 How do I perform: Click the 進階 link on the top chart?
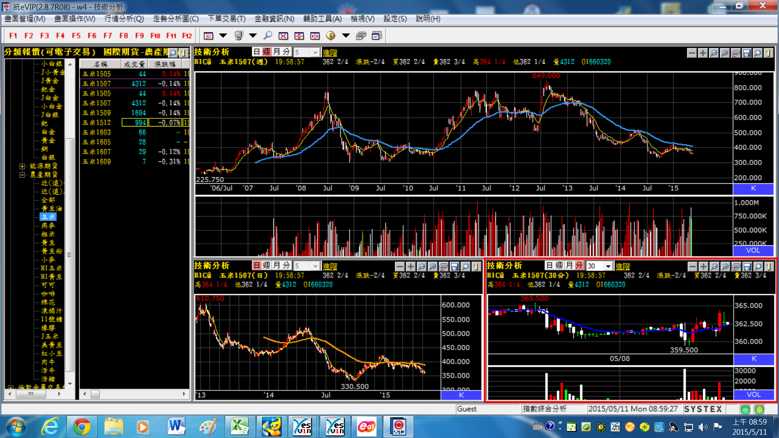coord(330,53)
